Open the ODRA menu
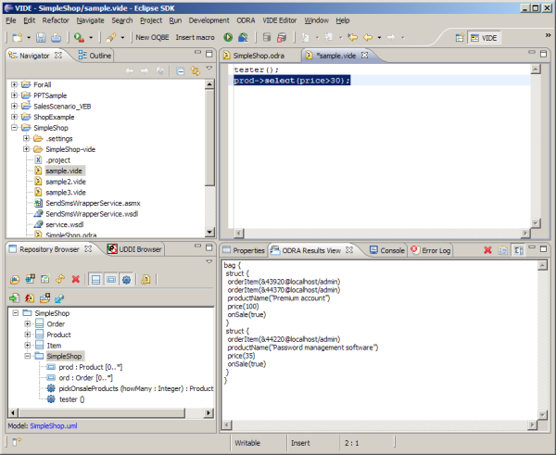 (x=246, y=20)
